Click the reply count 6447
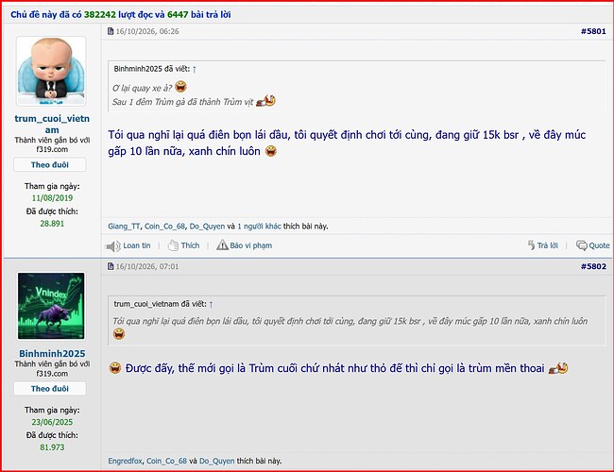Screen dimensions: 614x472 point(178,14)
